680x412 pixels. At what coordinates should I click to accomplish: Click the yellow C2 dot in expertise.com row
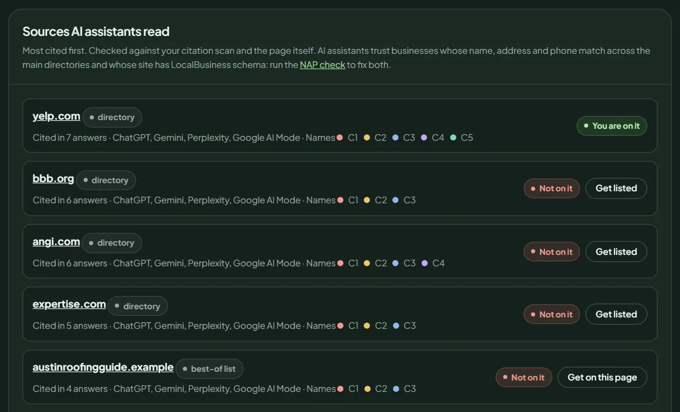pos(367,326)
